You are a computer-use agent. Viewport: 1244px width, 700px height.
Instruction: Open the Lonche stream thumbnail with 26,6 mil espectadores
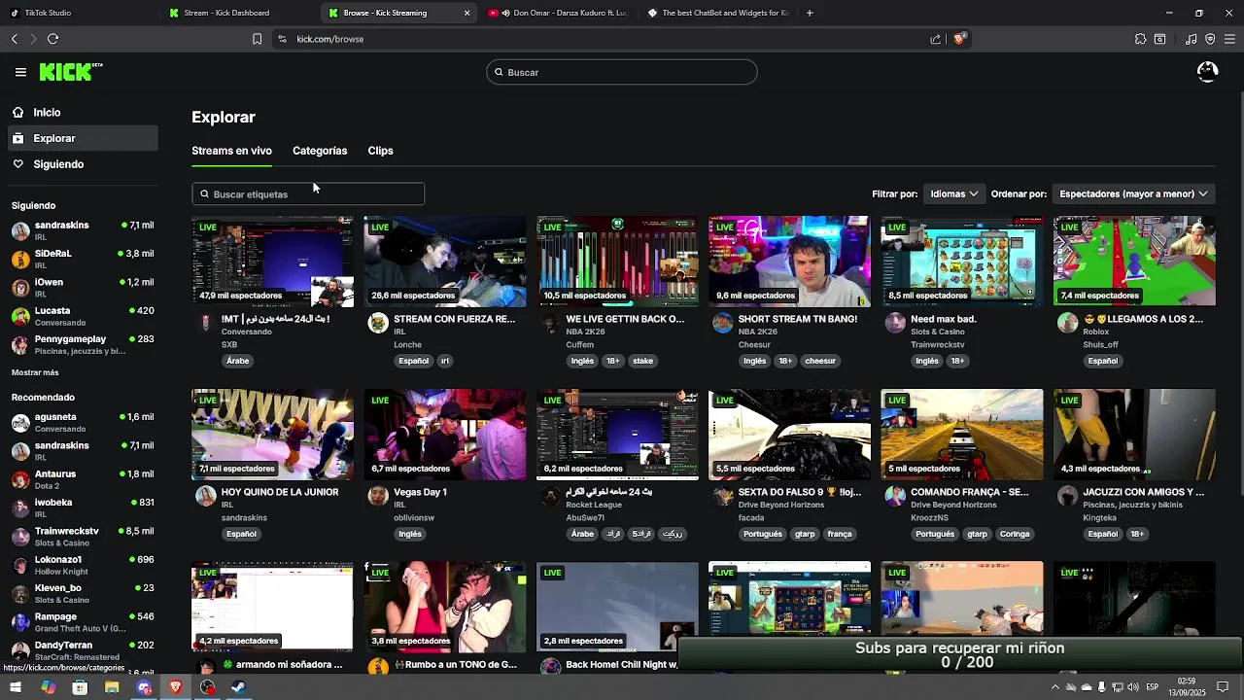[445, 262]
